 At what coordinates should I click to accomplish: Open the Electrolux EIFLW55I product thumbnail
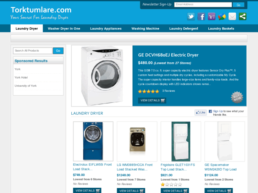[x=93, y=141]
